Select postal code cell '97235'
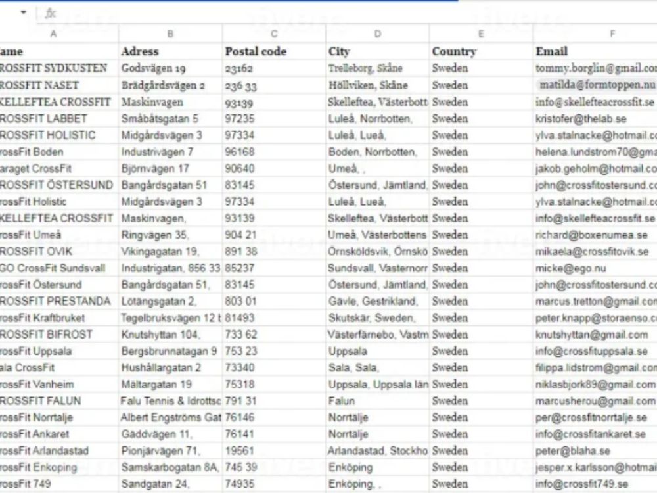The height and width of the screenshot is (493, 657). [274, 118]
